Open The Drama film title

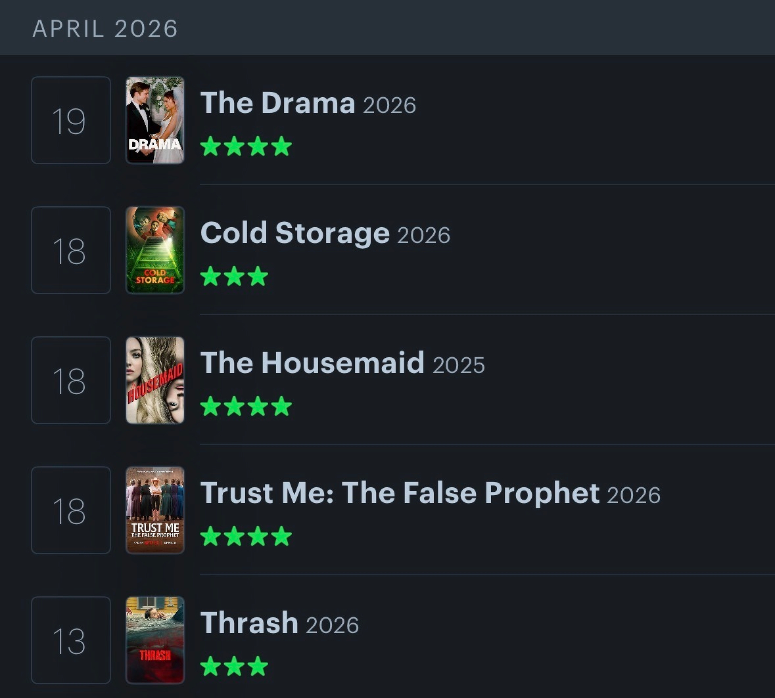pos(277,103)
